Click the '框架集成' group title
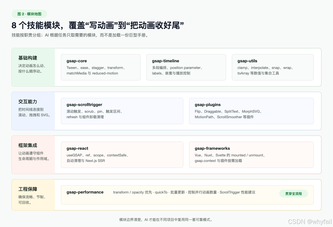 coord(28,145)
